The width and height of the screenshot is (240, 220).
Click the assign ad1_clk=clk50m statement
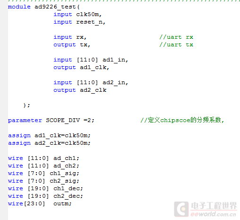[x=49, y=135]
